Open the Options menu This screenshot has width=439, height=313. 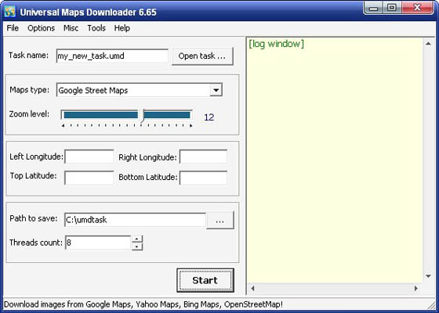[x=41, y=28]
